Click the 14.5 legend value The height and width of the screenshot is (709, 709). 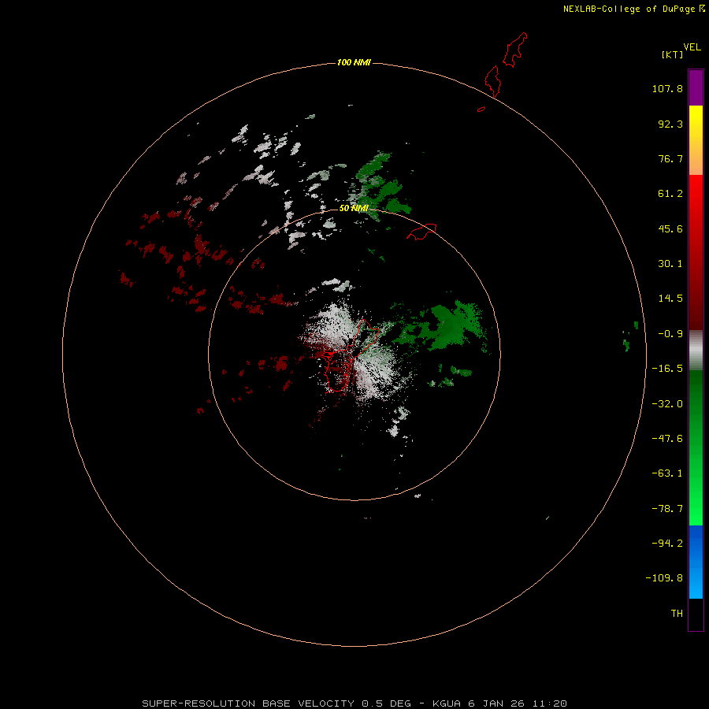(670, 299)
